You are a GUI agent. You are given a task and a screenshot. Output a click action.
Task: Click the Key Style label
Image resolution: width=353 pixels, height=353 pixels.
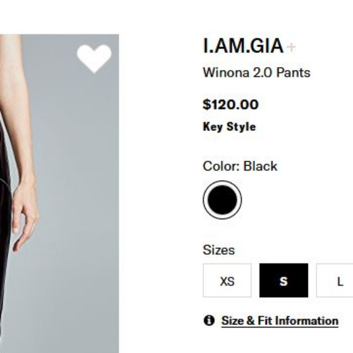[x=229, y=127]
